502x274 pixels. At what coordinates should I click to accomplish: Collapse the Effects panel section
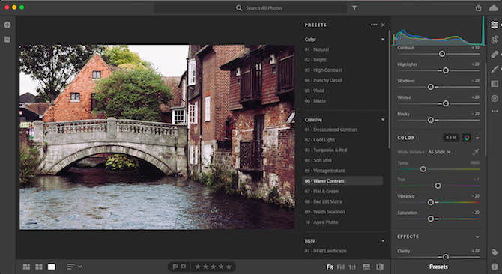(477, 237)
